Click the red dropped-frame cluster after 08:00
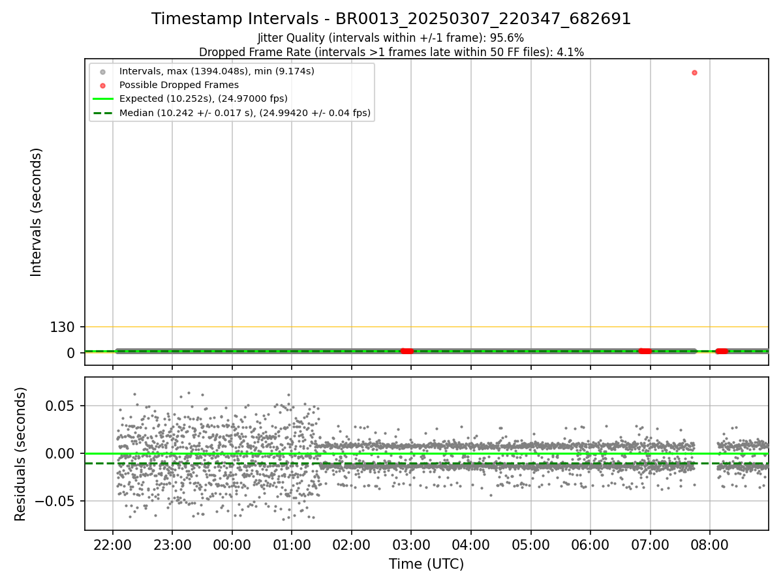783x587 pixels. (722, 351)
